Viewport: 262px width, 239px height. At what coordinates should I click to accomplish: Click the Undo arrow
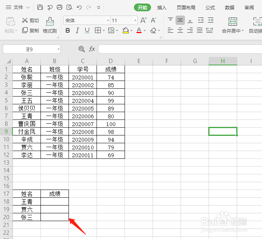point(79,7)
